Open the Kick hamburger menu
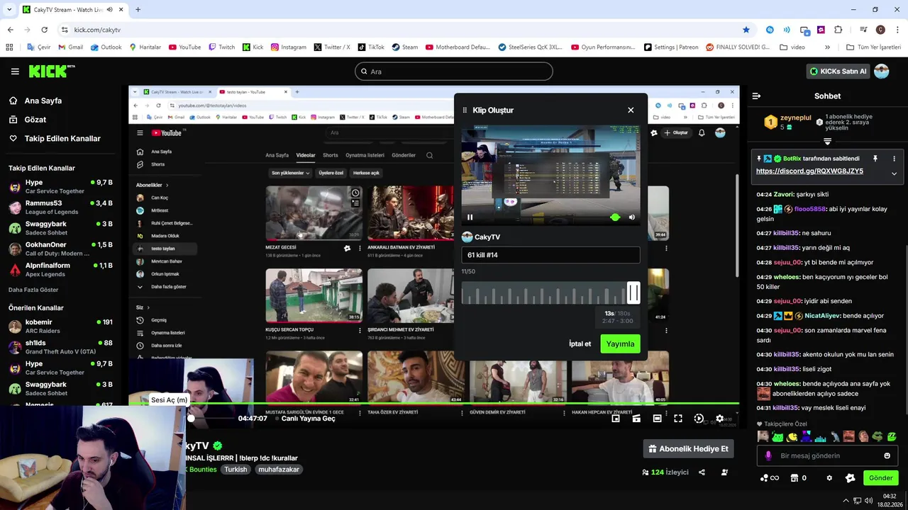Screen dimensions: 908x510 pyautogui.click(x=15, y=72)
